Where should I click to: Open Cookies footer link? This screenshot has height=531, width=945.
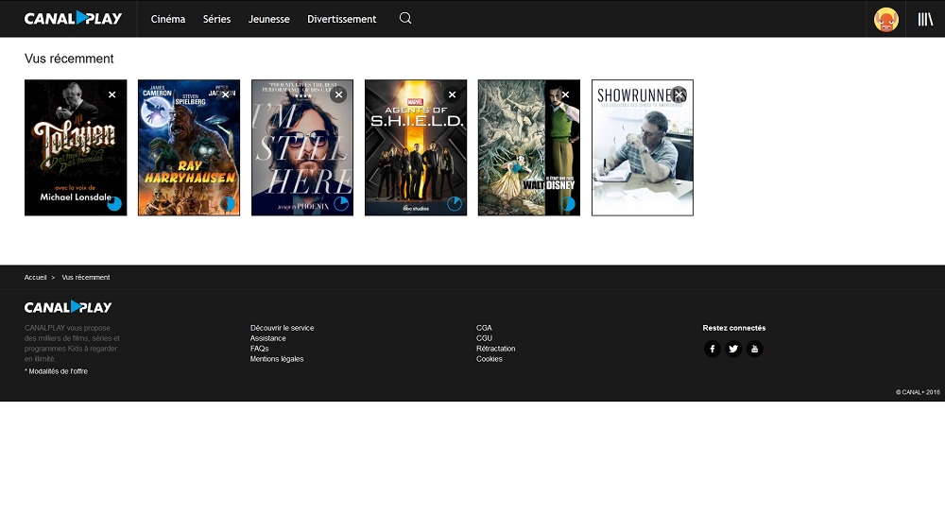(x=490, y=359)
